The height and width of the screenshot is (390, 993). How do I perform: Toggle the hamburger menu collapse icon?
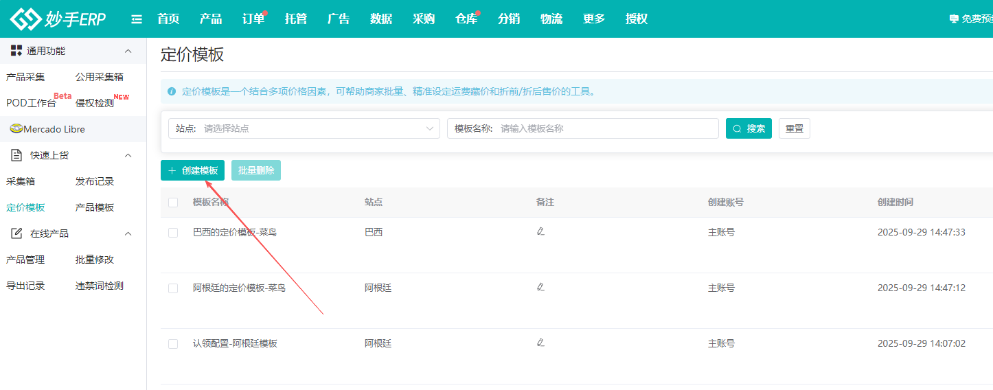coord(137,19)
